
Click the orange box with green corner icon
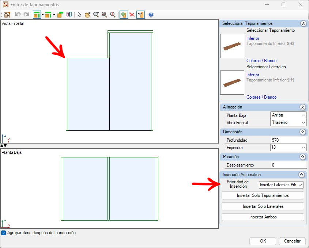(60, 15)
